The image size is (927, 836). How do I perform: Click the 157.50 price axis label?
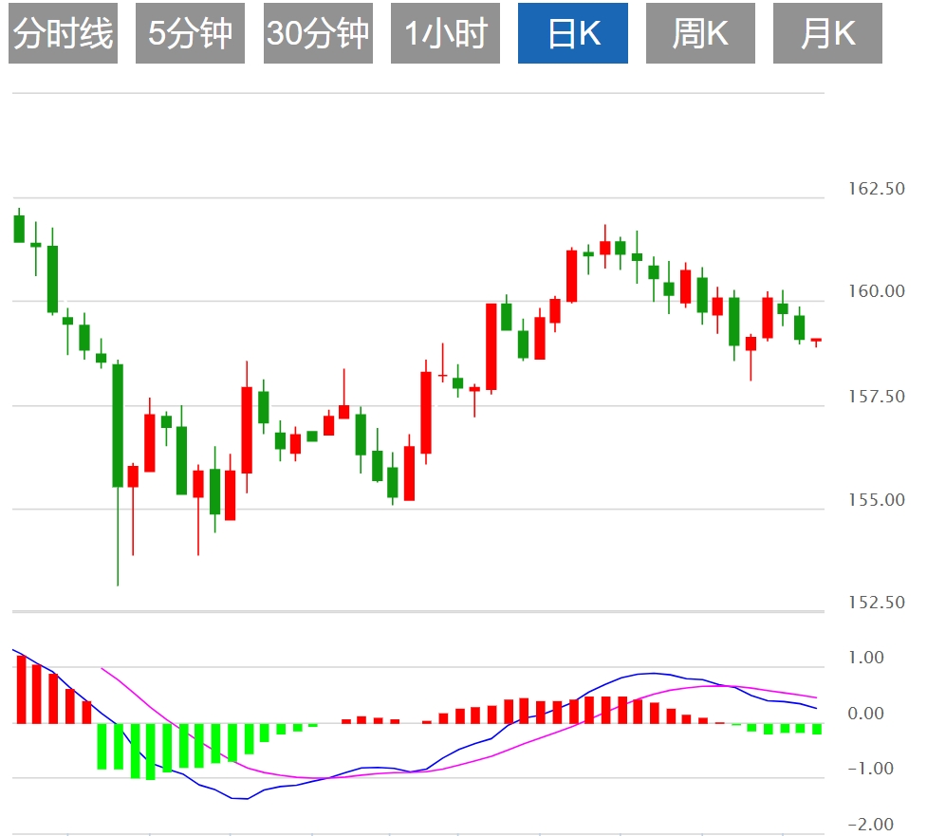coord(876,397)
